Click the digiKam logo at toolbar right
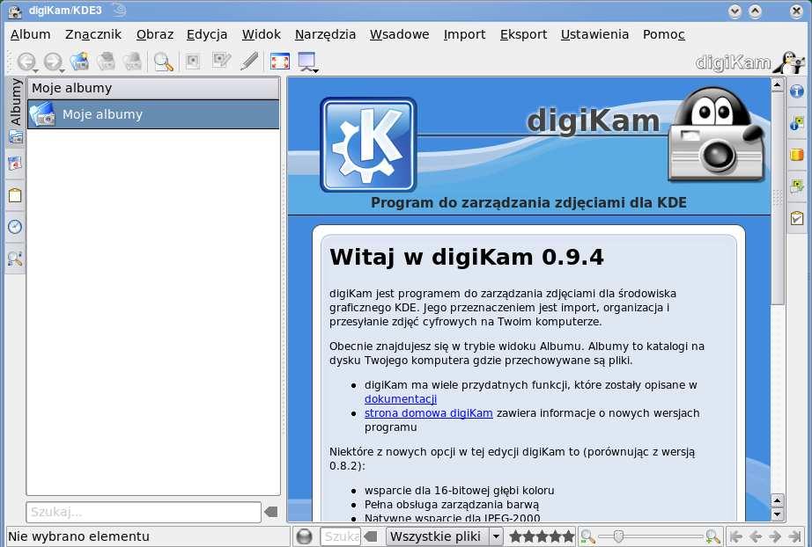The image size is (812, 547). (x=749, y=62)
